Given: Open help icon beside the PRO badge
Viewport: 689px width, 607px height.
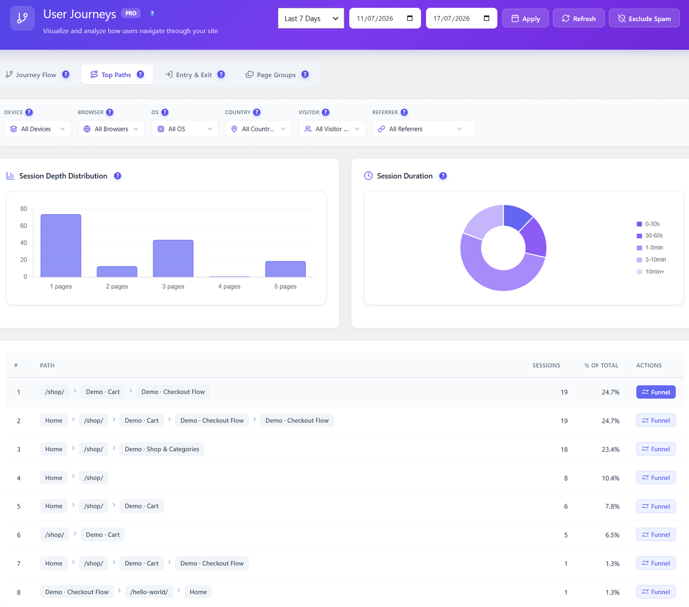Looking at the screenshot, I should click(152, 13).
